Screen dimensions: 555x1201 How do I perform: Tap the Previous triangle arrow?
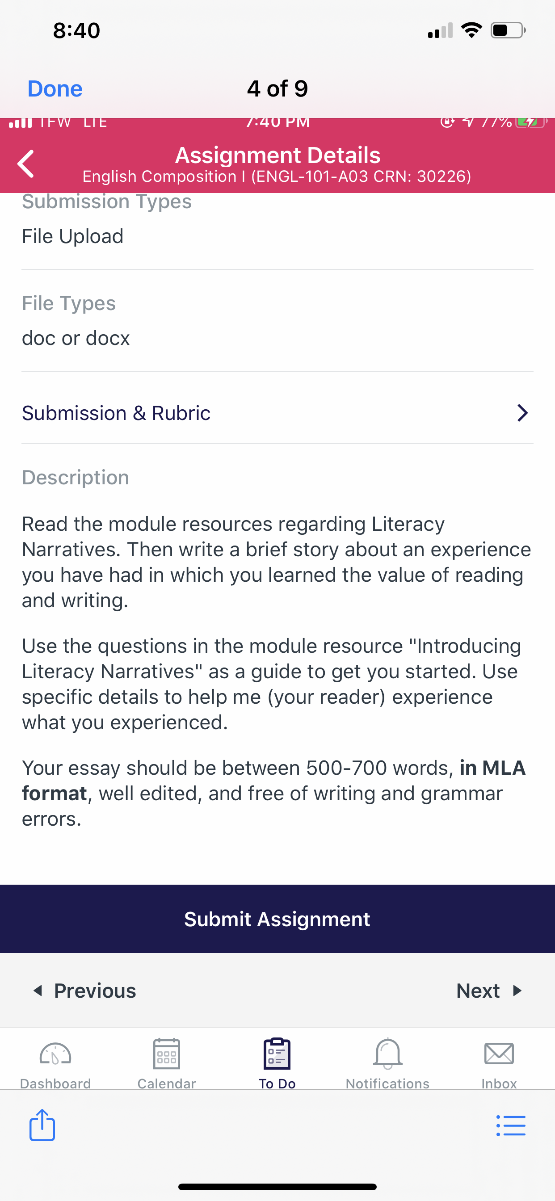click(38, 991)
